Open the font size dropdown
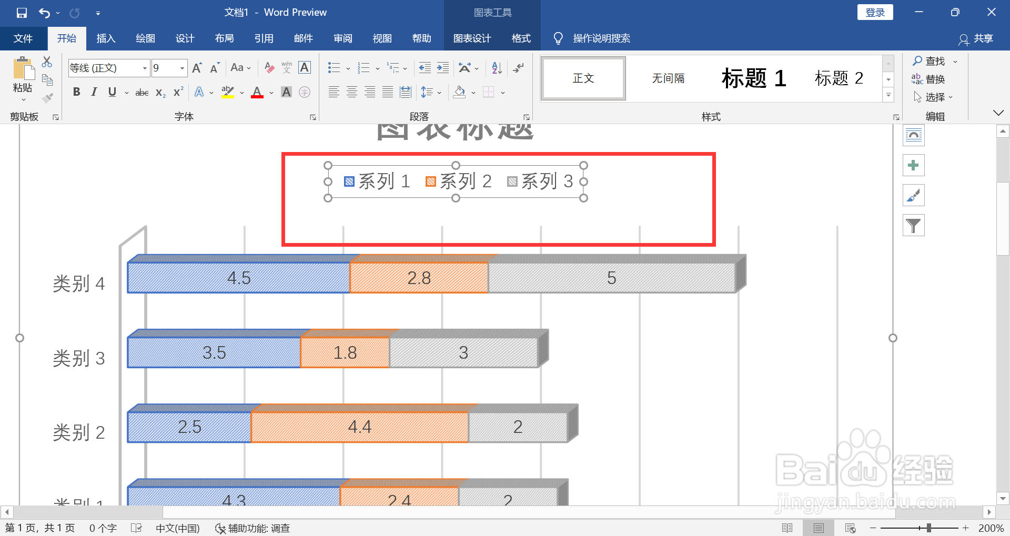This screenshot has width=1010, height=536. 183,68
